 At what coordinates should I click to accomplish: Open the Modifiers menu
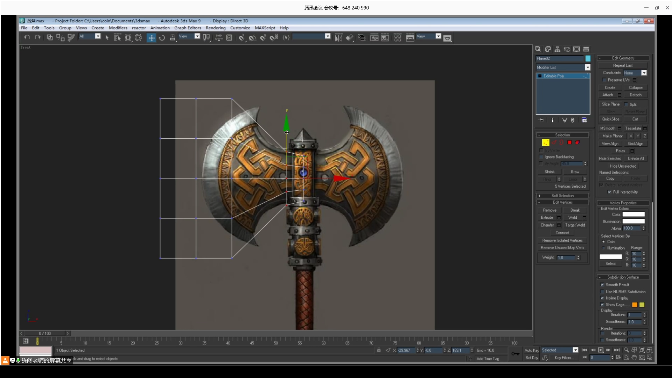(x=118, y=28)
